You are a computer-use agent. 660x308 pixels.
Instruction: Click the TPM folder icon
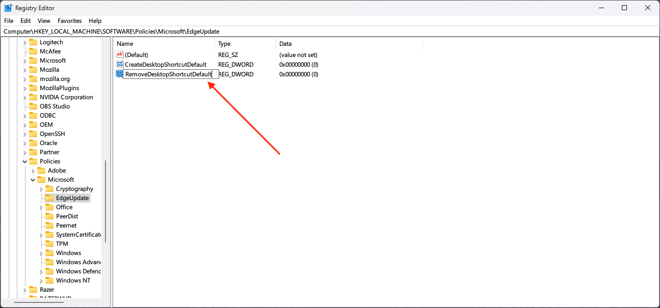(x=49, y=244)
